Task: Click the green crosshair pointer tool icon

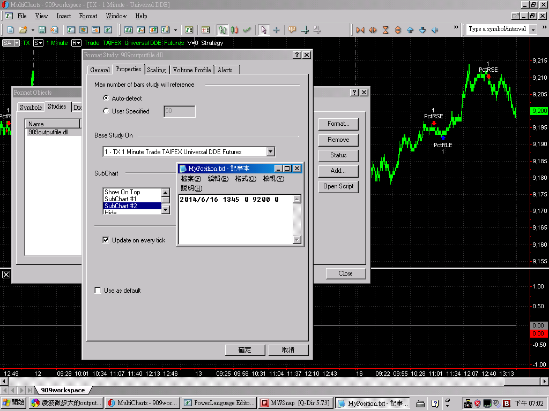Action: tap(305, 30)
